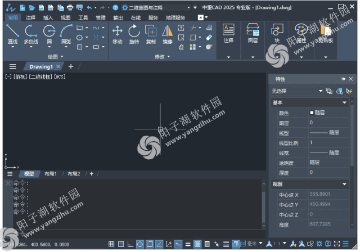The width and height of the screenshot is (360, 252).
Task: Collapse the 基本 properties section
Action: click(344, 102)
